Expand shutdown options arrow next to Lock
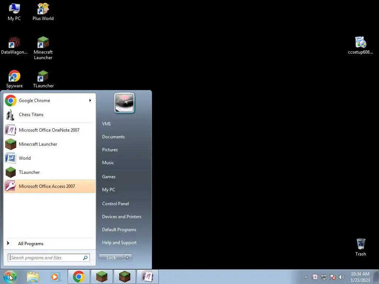This screenshot has height=284, width=379. coord(128,258)
